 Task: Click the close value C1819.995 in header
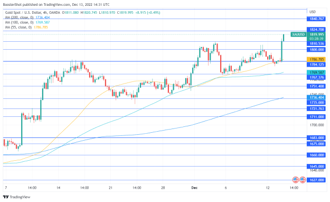click(125, 13)
